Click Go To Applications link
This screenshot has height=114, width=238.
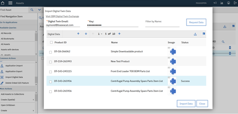point(9,22)
